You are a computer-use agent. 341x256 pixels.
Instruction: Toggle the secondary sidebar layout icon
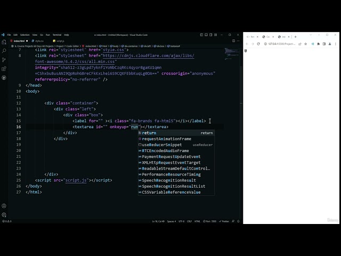(211, 35)
